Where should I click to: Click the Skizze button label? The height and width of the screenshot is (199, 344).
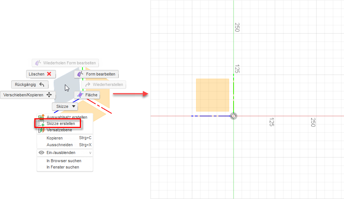click(x=62, y=106)
